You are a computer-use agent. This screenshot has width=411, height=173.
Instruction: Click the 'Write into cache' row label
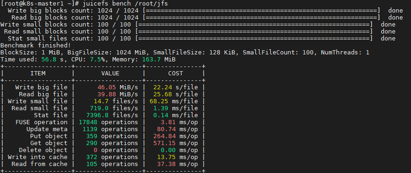coord(37,157)
